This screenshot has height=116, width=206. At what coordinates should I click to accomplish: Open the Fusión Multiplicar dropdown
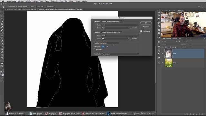(x=109, y=43)
